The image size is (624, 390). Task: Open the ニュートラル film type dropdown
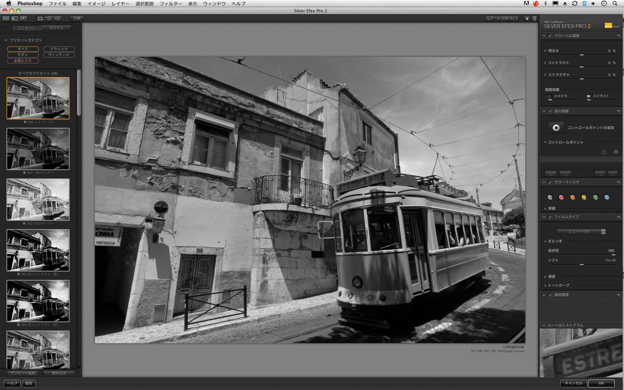[x=581, y=231]
